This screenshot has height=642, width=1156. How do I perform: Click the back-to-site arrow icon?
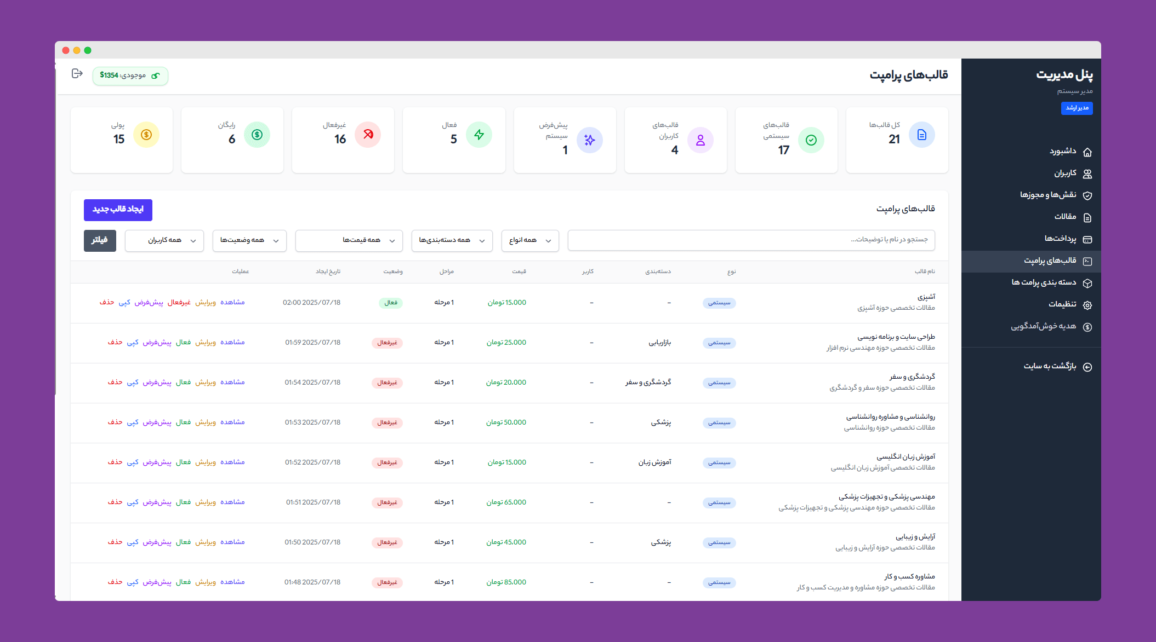[x=1087, y=367]
